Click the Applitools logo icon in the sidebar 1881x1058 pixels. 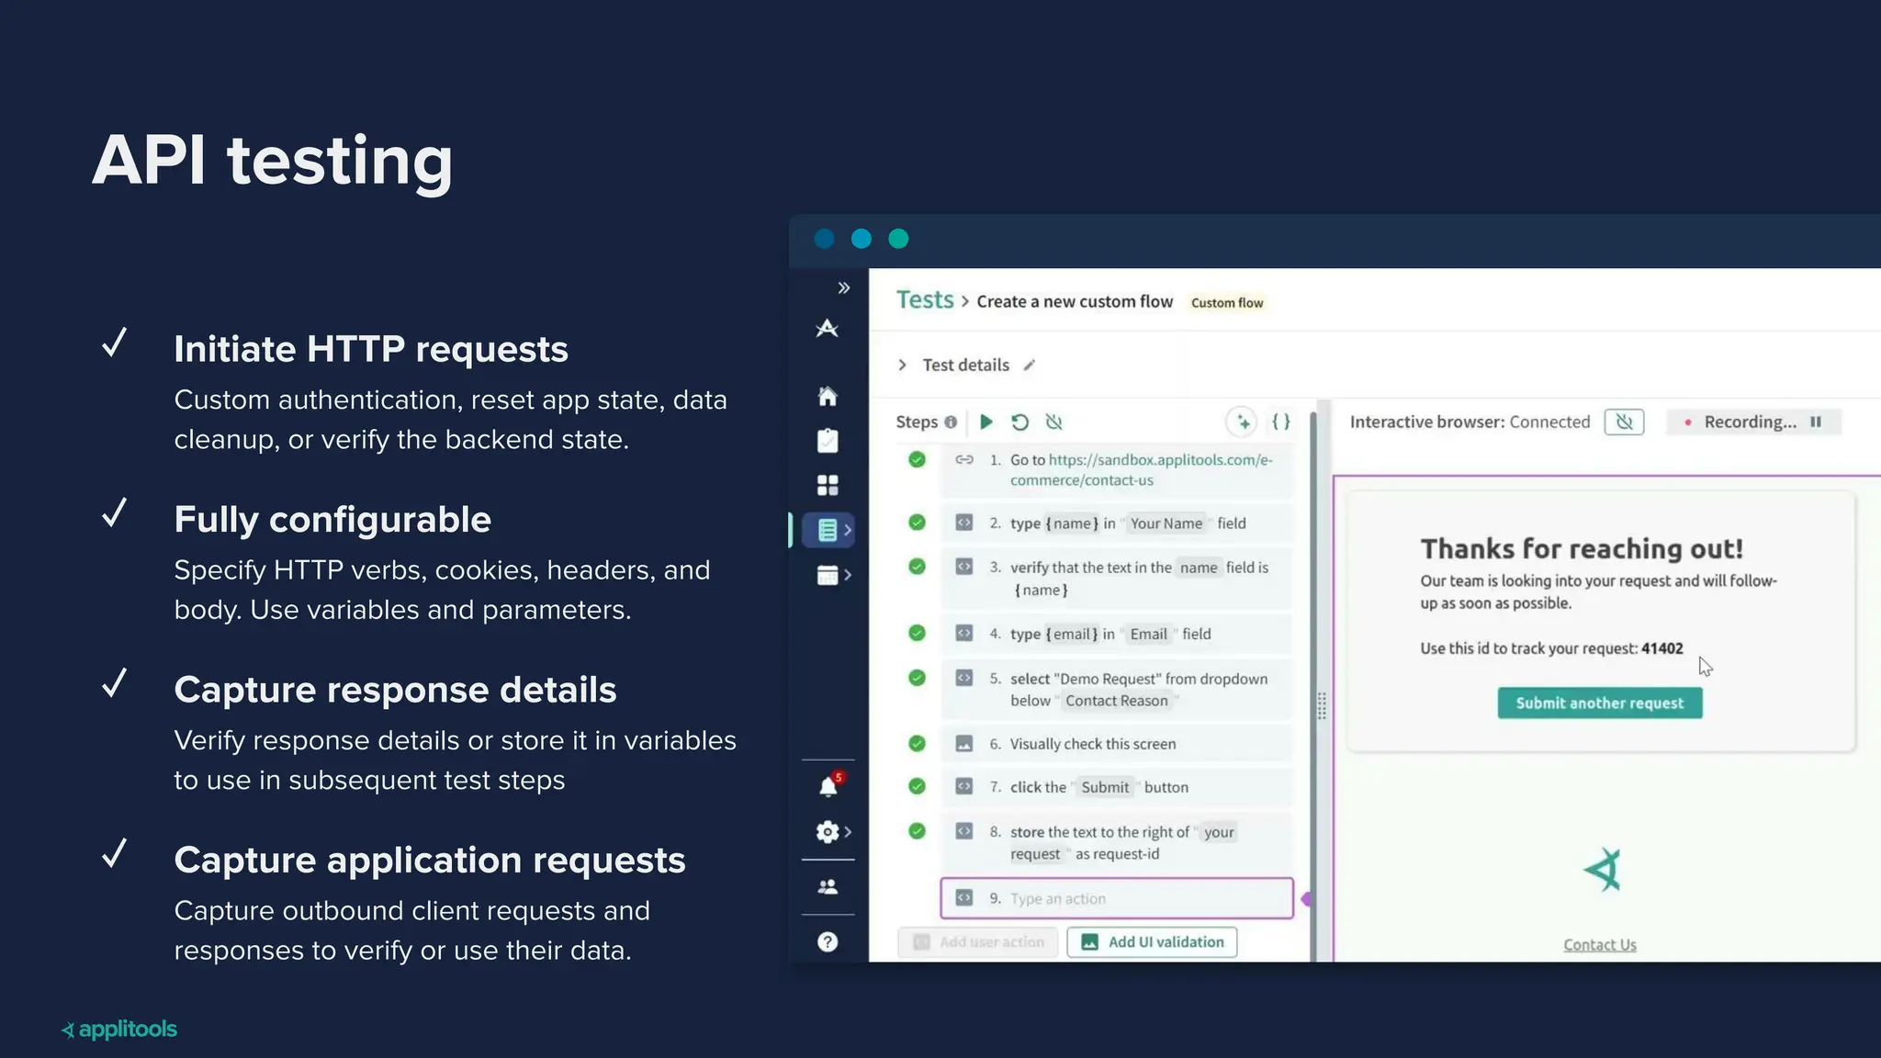click(828, 329)
